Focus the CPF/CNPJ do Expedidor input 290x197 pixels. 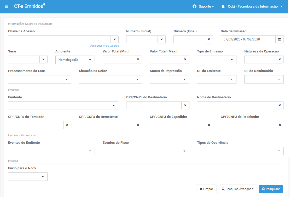pyautogui.click(x=178, y=125)
